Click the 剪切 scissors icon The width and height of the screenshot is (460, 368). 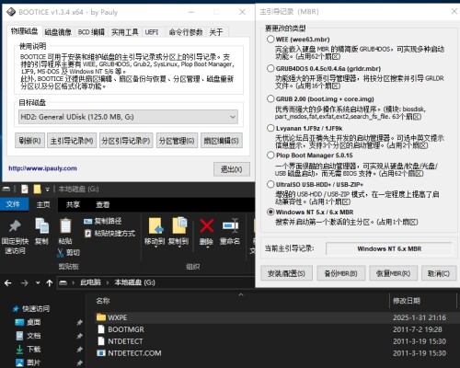(61, 253)
